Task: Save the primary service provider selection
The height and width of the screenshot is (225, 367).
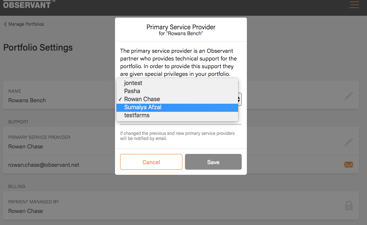Action: [x=213, y=162]
